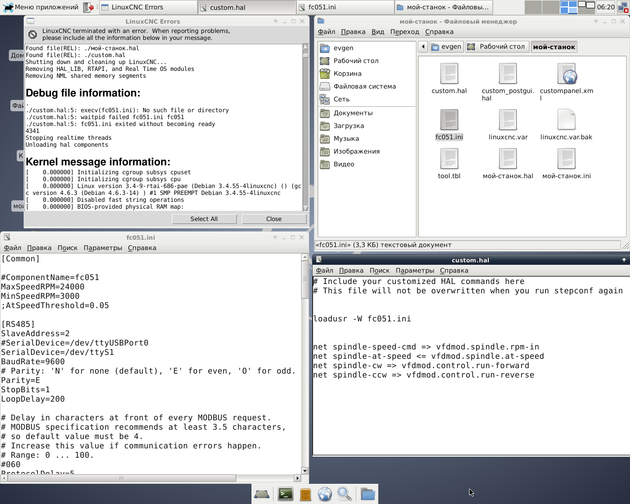Open Вид menu in the file manager

(x=378, y=31)
